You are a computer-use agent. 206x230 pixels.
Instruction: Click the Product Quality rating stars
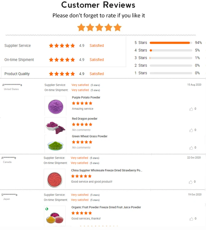click(62, 74)
